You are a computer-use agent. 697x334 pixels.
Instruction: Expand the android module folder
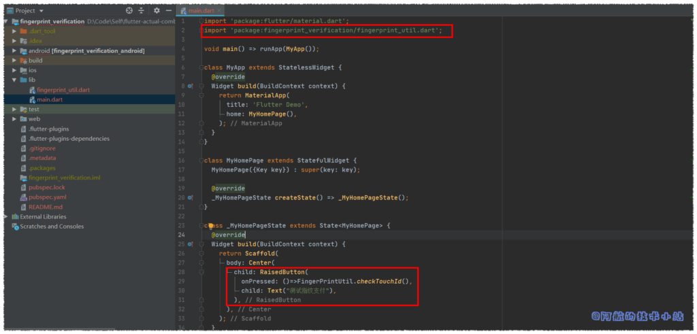(14, 50)
